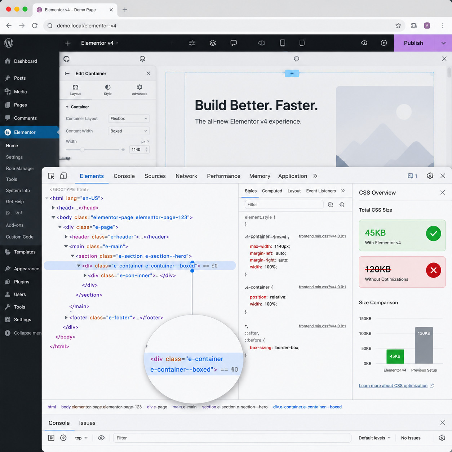
Task: Open a new browser tab
Action: [125, 10]
